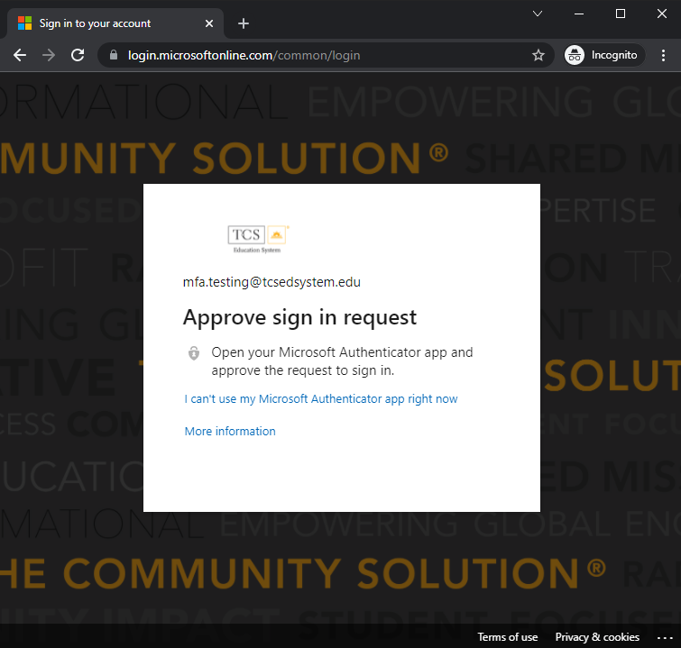Click the Microsoft Authenticator lock icon

point(194,353)
